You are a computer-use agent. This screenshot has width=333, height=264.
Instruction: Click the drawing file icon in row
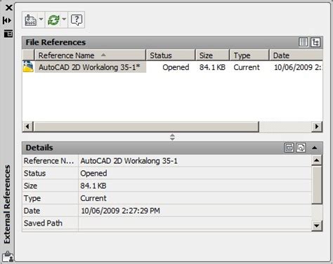(28, 67)
